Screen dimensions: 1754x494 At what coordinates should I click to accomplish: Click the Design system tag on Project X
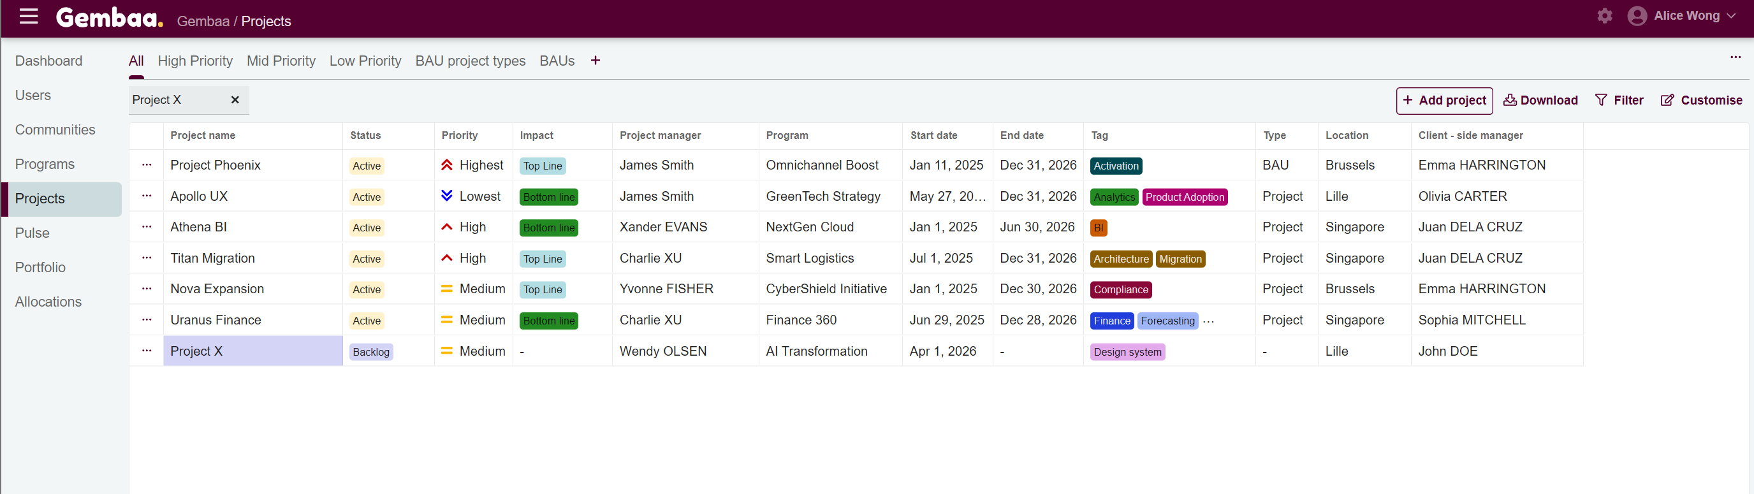point(1127,352)
